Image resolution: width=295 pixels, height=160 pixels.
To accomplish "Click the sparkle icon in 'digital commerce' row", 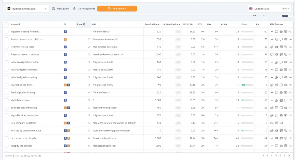I will click(x=272, y=100).
